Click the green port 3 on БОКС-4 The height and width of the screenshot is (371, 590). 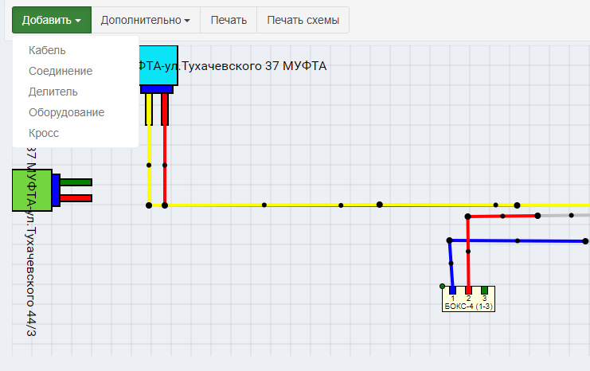(x=484, y=290)
